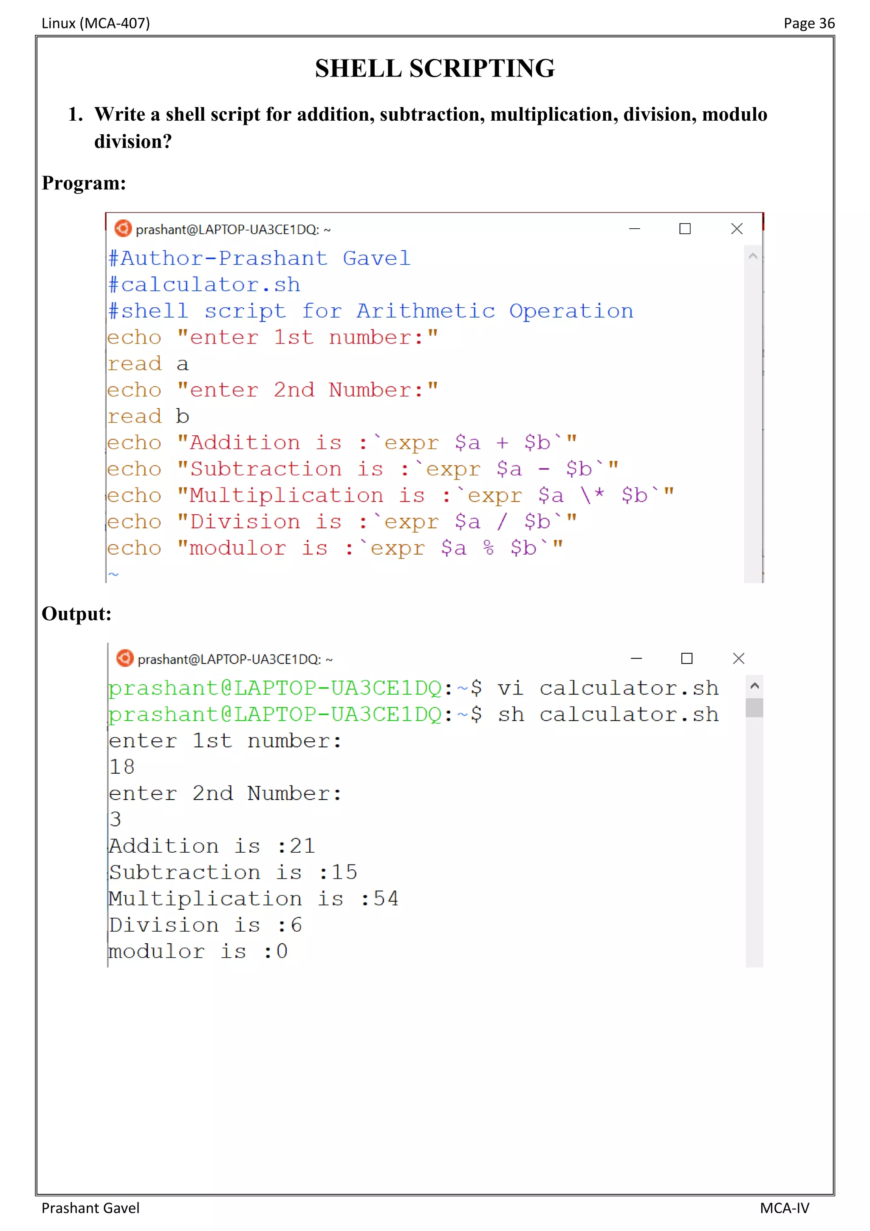The width and height of the screenshot is (870, 1231).
Task: Click the result 'Addition is :21'
Action: tap(212, 846)
